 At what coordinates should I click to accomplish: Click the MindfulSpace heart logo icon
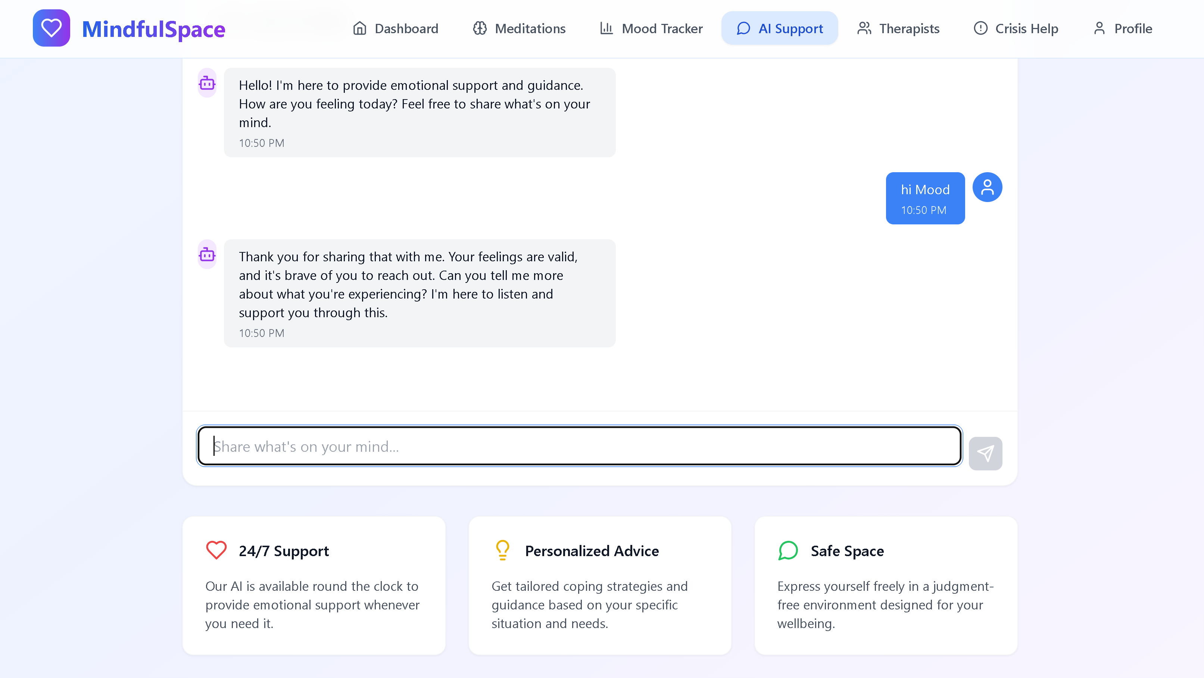[x=52, y=28]
